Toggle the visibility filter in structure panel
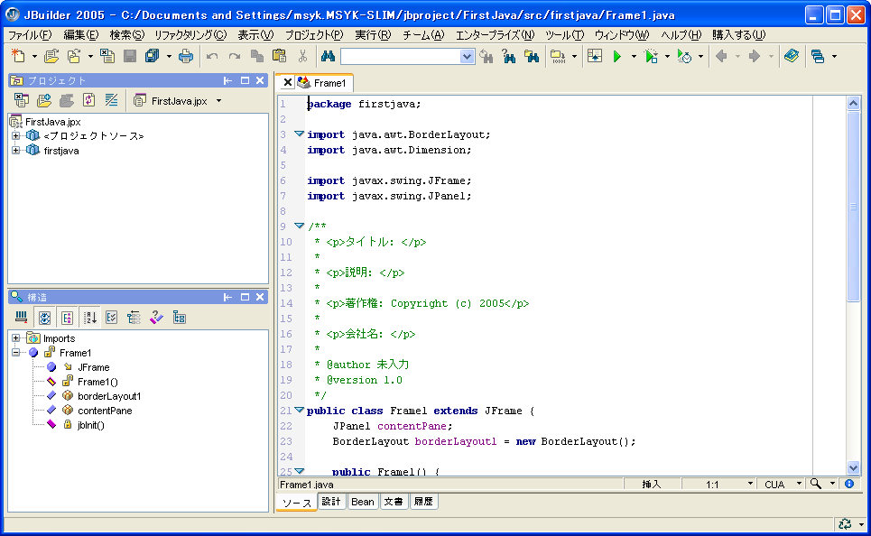This screenshot has height=536, width=871. 43,318
